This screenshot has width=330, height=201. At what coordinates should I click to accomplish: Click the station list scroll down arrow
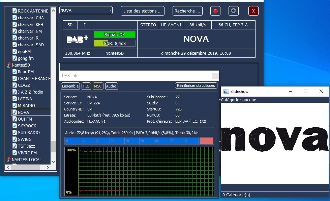[54, 162]
